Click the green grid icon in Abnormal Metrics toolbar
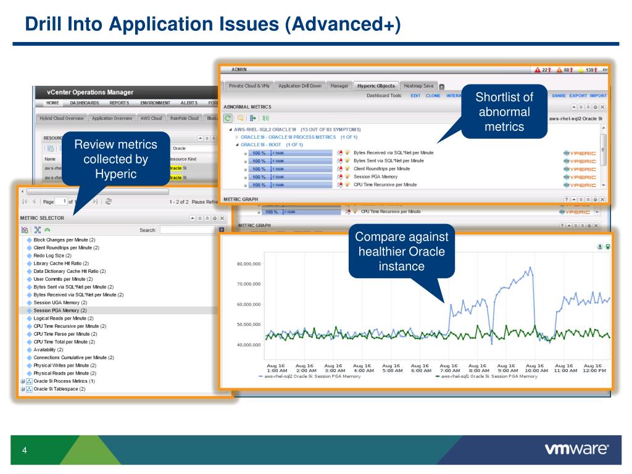 pos(265,118)
